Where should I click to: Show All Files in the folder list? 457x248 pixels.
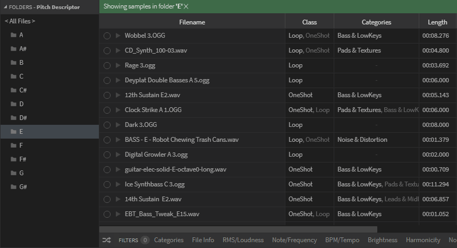pos(20,21)
